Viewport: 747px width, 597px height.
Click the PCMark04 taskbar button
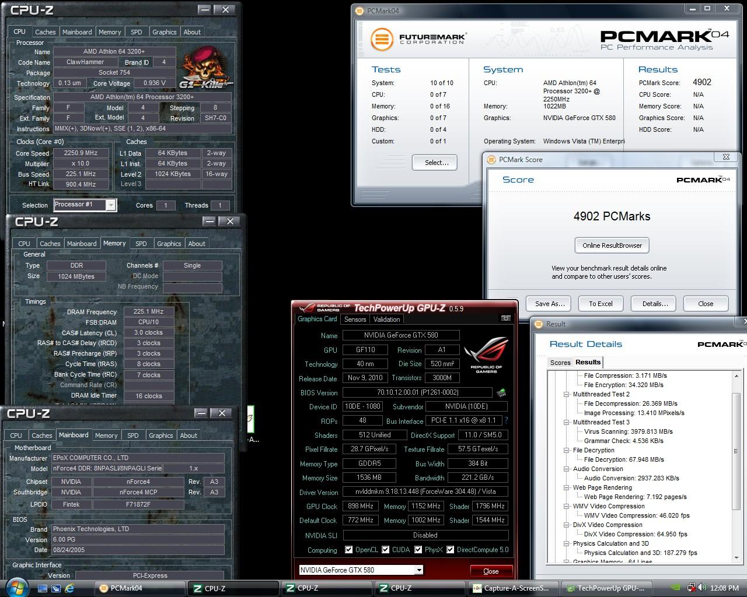[x=140, y=588]
